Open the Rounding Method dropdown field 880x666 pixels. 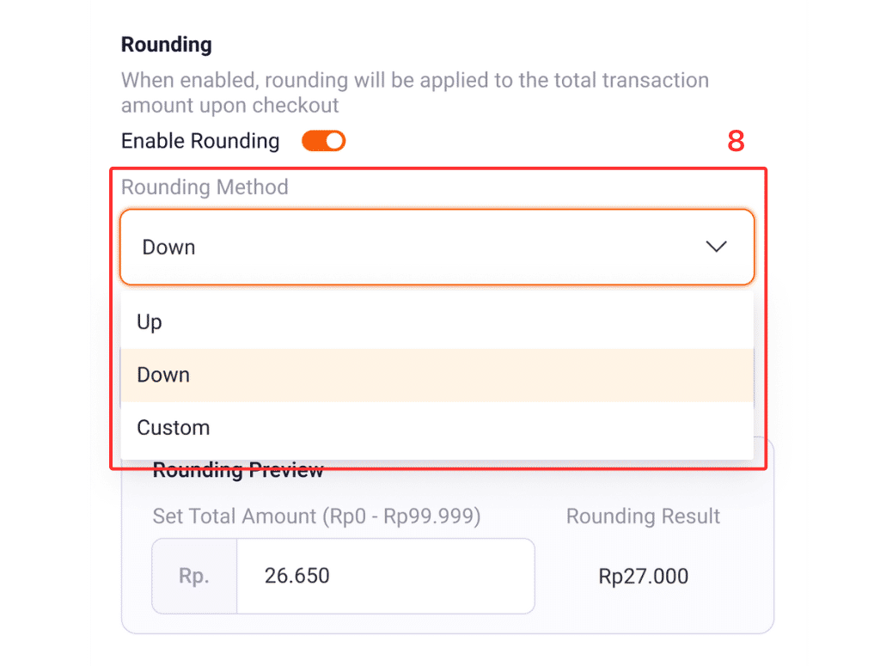pyautogui.click(x=437, y=247)
